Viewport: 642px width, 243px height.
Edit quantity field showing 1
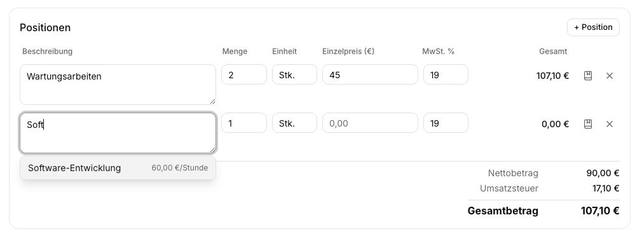[x=244, y=123]
